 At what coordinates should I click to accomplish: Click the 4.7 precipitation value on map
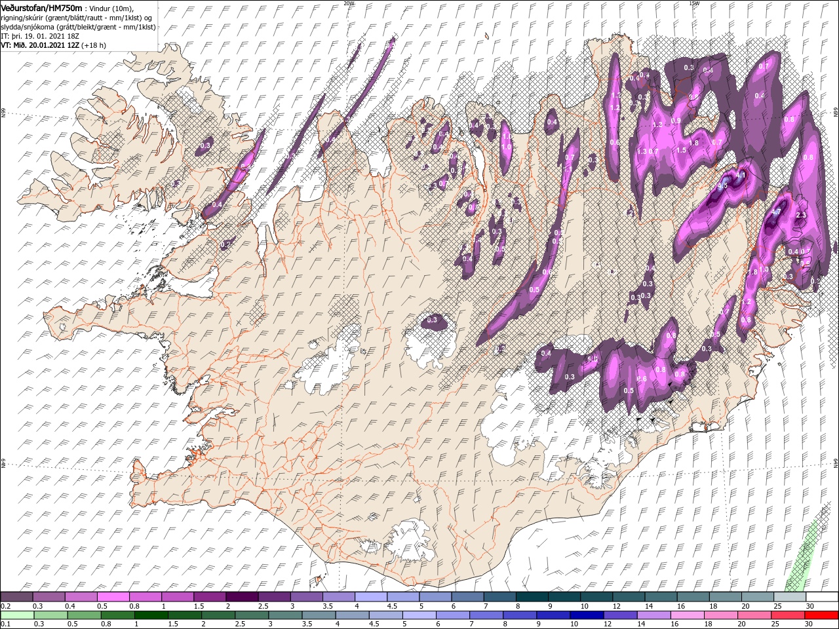777,212
